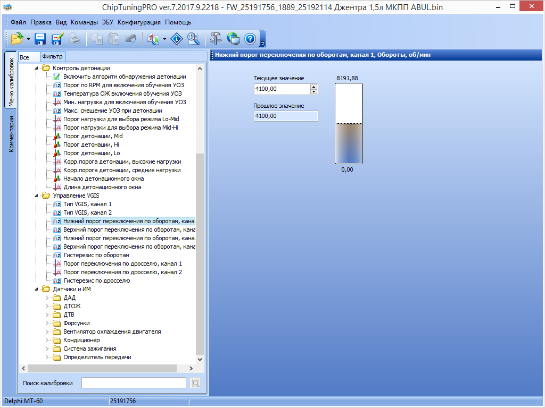Screen dimensions: 545x408
Task: Switch to the Фильтр tab
Action: tap(53, 56)
